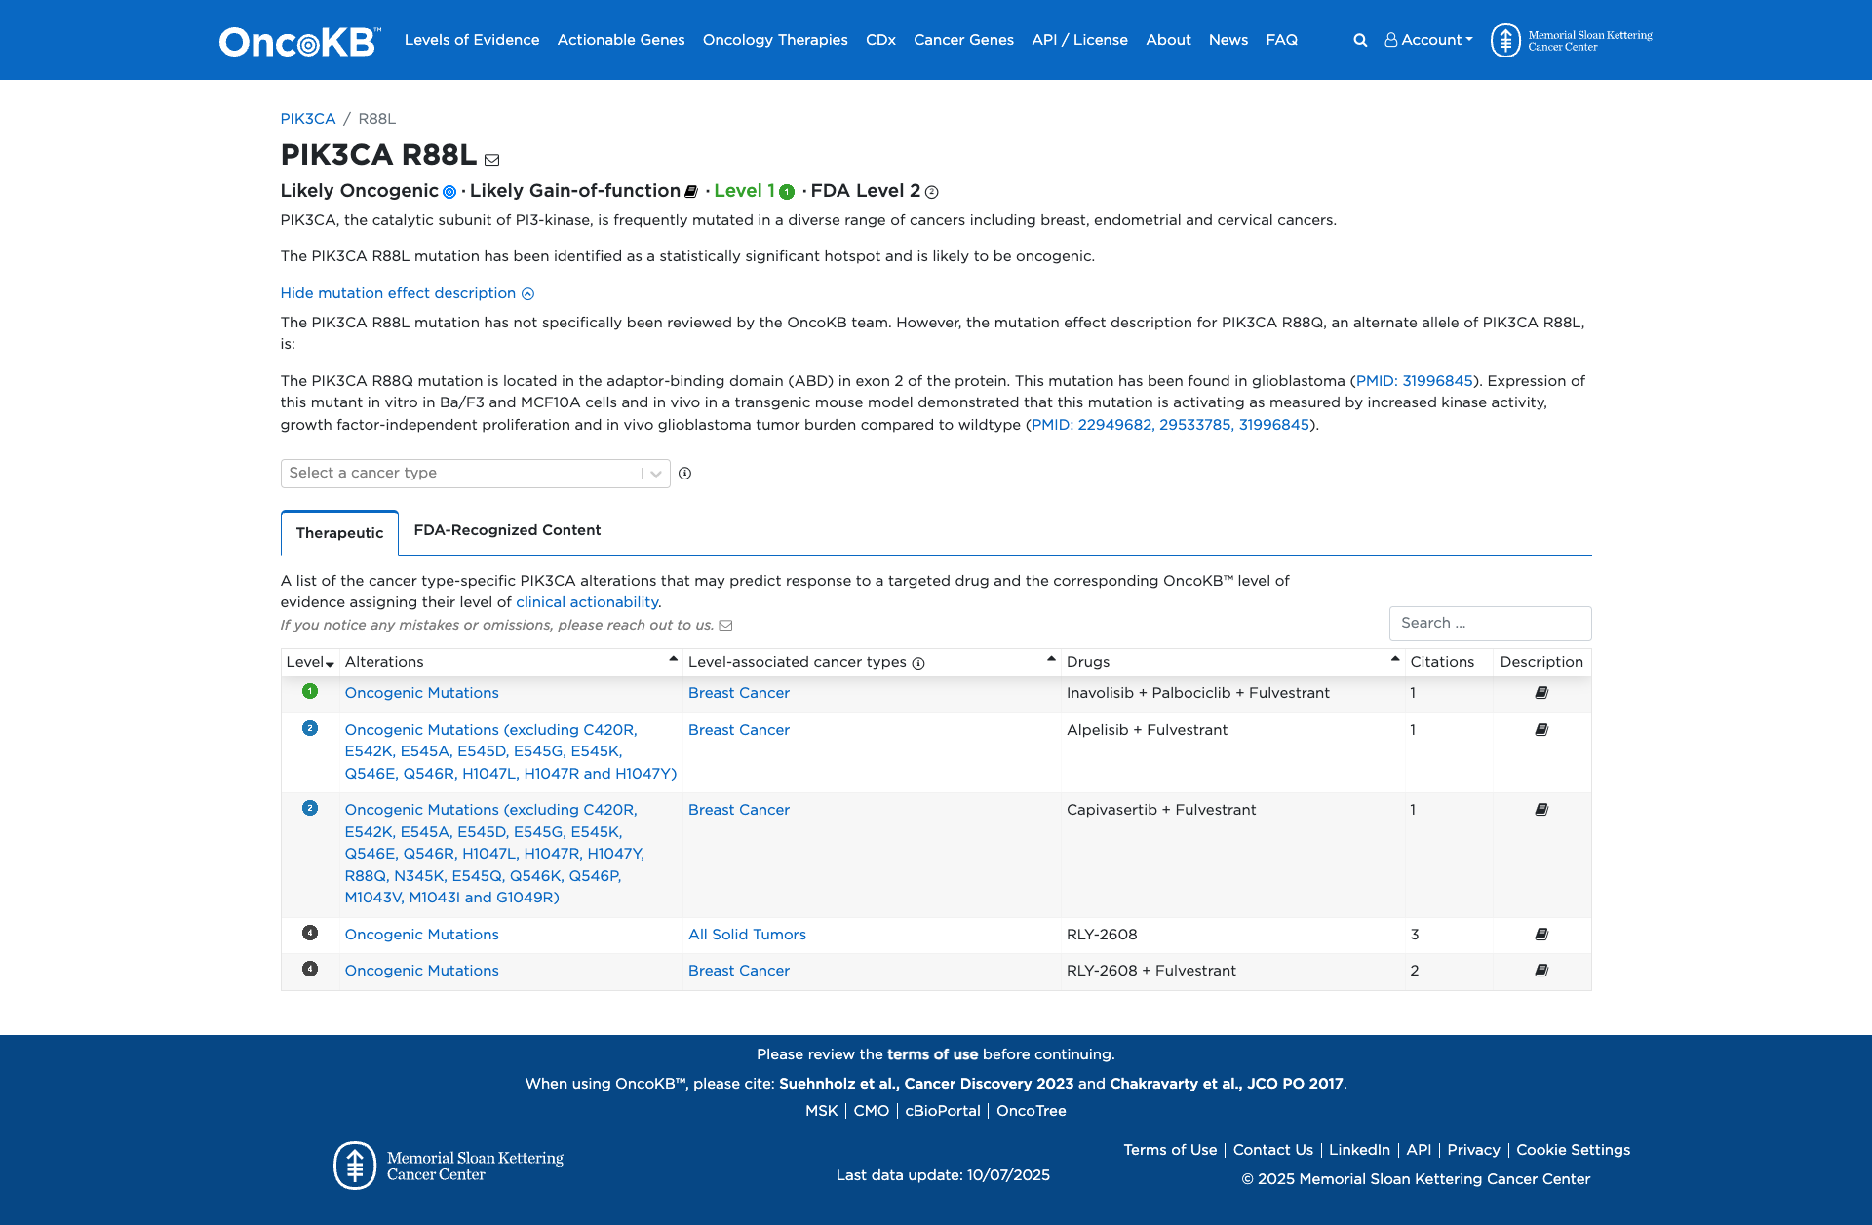Click the table Search input field
1872x1225 pixels.
click(1490, 624)
